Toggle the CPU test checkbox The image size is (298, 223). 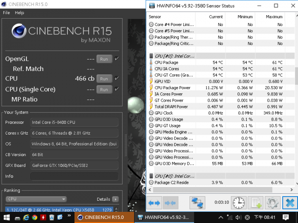click(117, 78)
